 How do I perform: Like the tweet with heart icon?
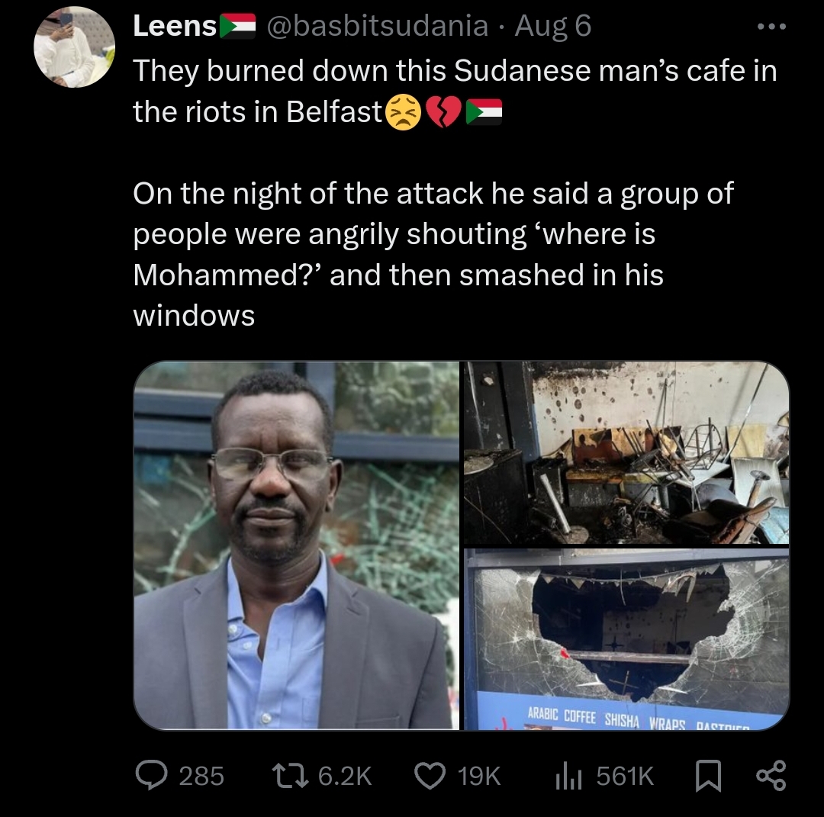(x=430, y=776)
